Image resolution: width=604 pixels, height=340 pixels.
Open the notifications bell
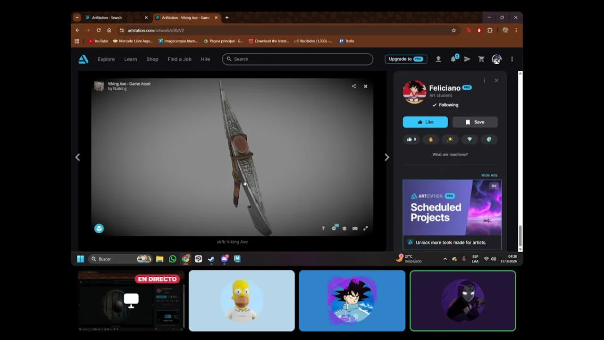[453, 59]
